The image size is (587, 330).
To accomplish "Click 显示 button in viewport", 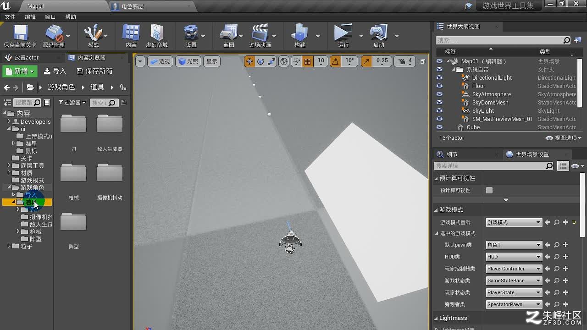I will tap(212, 61).
